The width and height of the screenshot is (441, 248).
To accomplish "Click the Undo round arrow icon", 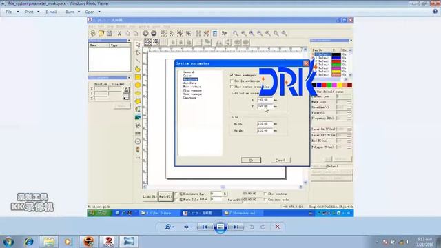I will [x=145, y=33].
